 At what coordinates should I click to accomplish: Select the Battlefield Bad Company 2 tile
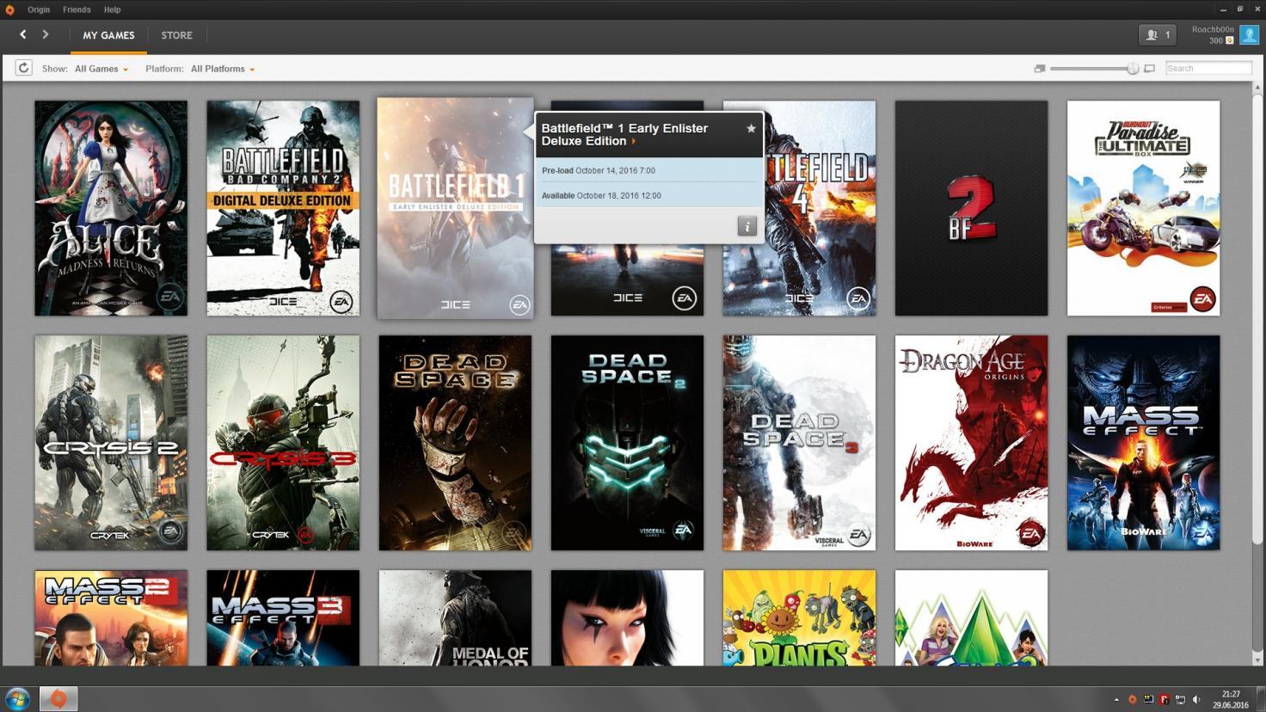(283, 208)
